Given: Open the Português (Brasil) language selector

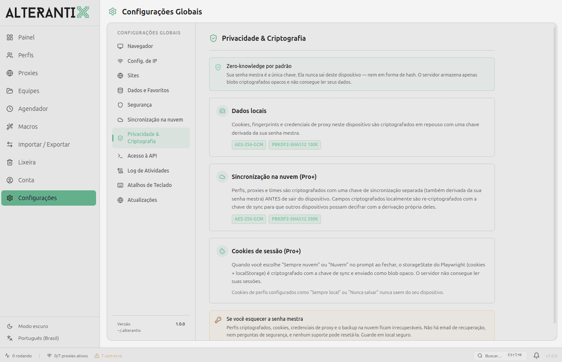Looking at the screenshot, I should pos(50,338).
